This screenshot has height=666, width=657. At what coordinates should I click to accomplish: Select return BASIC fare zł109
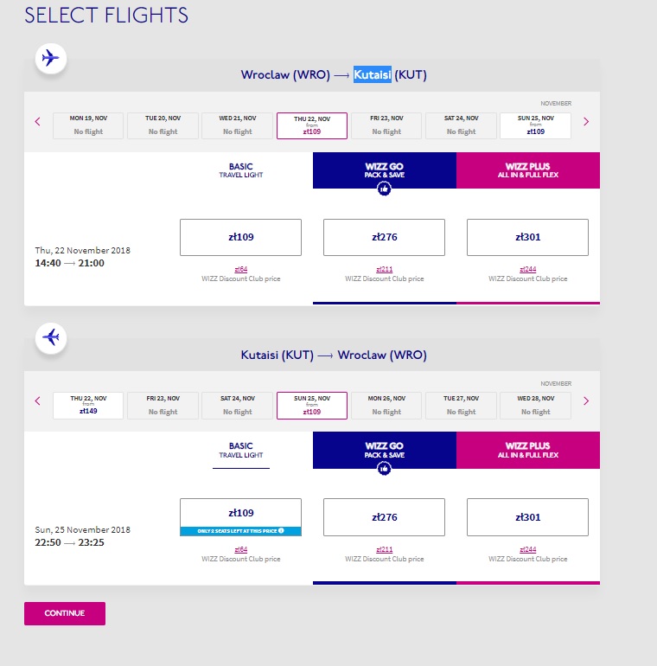[240, 517]
